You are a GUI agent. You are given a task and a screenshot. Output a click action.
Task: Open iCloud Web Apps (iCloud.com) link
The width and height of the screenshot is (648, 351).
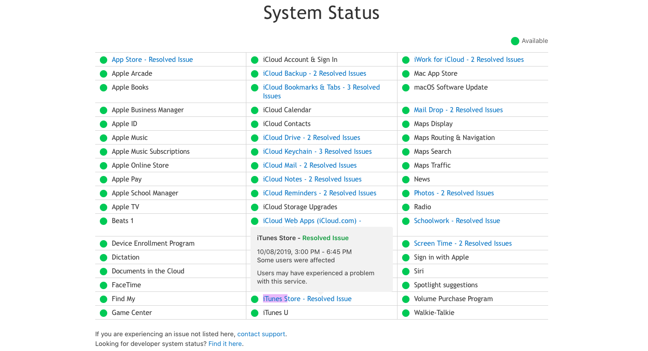[x=312, y=221]
